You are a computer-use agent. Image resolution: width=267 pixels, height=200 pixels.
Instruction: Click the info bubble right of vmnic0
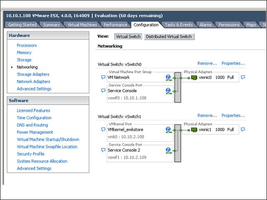243,77
